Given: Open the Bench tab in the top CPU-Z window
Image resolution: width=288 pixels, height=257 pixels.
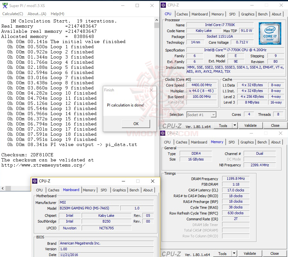Looking at the screenshot, I should [x=263, y=14].
